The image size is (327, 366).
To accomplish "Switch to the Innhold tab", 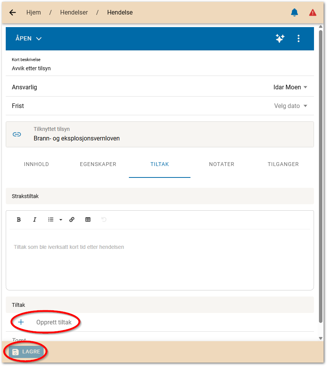I will [x=36, y=164].
